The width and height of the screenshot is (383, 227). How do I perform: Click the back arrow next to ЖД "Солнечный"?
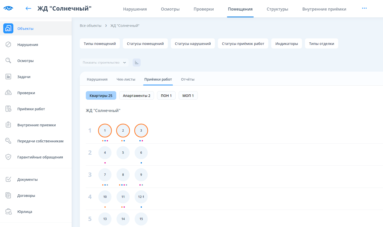click(28, 9)
